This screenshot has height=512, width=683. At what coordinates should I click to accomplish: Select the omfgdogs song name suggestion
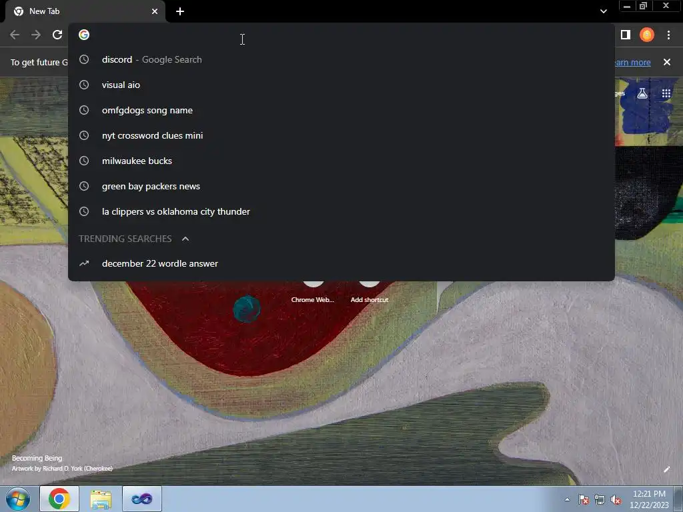click(x=341, y=110)
